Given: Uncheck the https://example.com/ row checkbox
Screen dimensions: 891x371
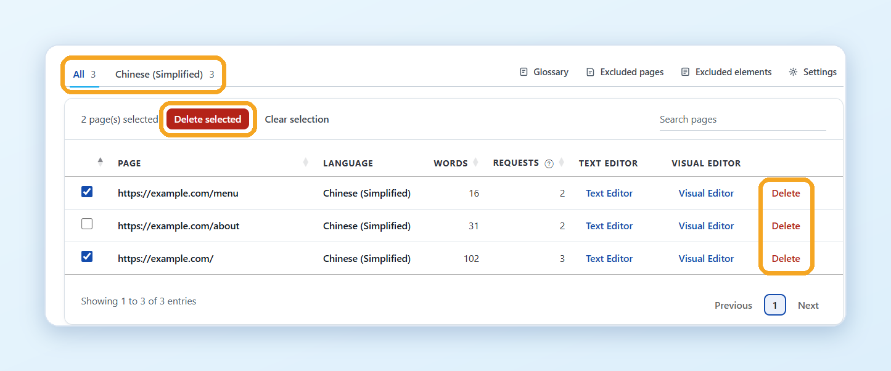Looking at the screenshot, I should coord(87,256).
